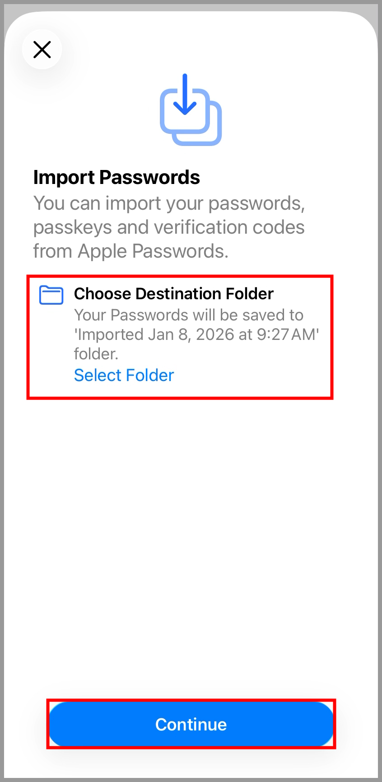Click the 'from Apple Passwords.' description line
Image resolution: width=382 pixels, height=782 pixels.
(130, 251)
